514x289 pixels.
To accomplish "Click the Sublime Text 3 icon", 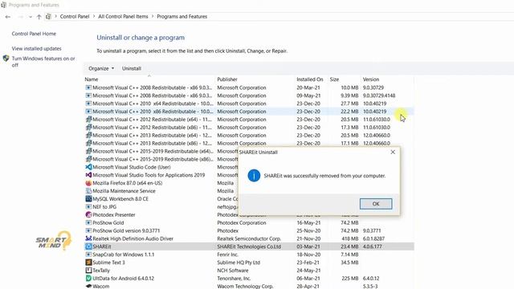I will (x=88, y=263).
